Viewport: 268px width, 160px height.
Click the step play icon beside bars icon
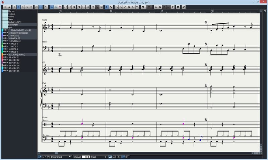pos(9,7)
